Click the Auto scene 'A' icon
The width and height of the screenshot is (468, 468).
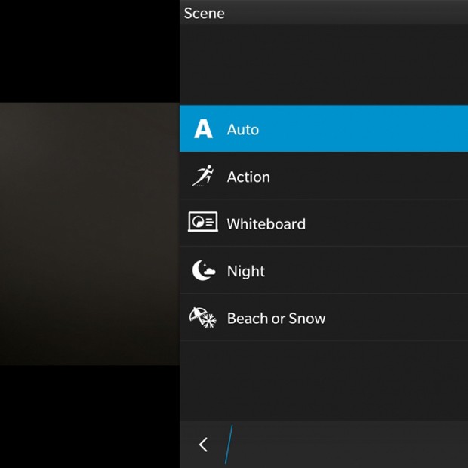[x=203, y=129]
